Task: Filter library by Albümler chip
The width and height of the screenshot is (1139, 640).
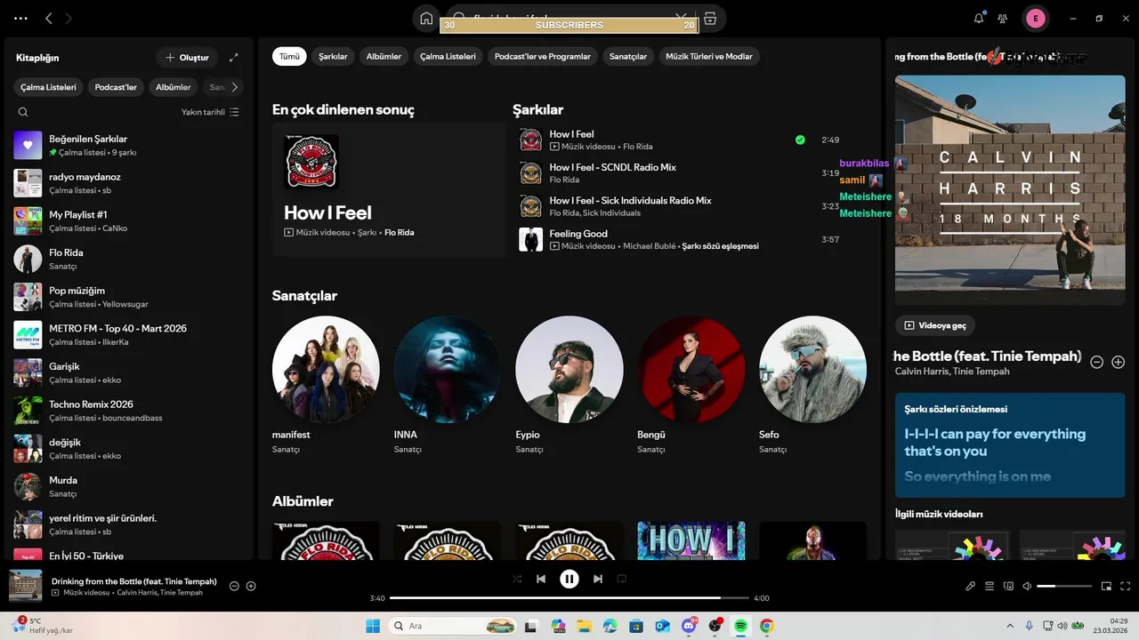Action: 174,87
